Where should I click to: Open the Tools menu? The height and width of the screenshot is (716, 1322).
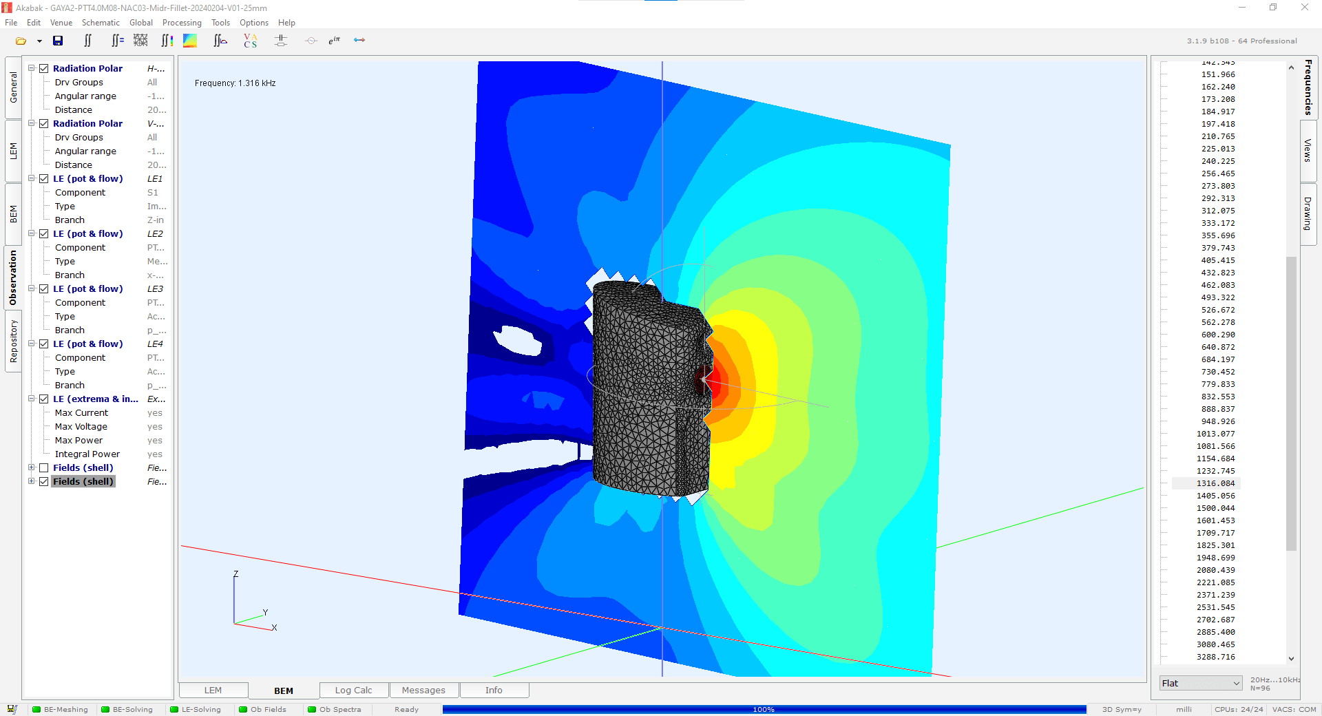220,23
